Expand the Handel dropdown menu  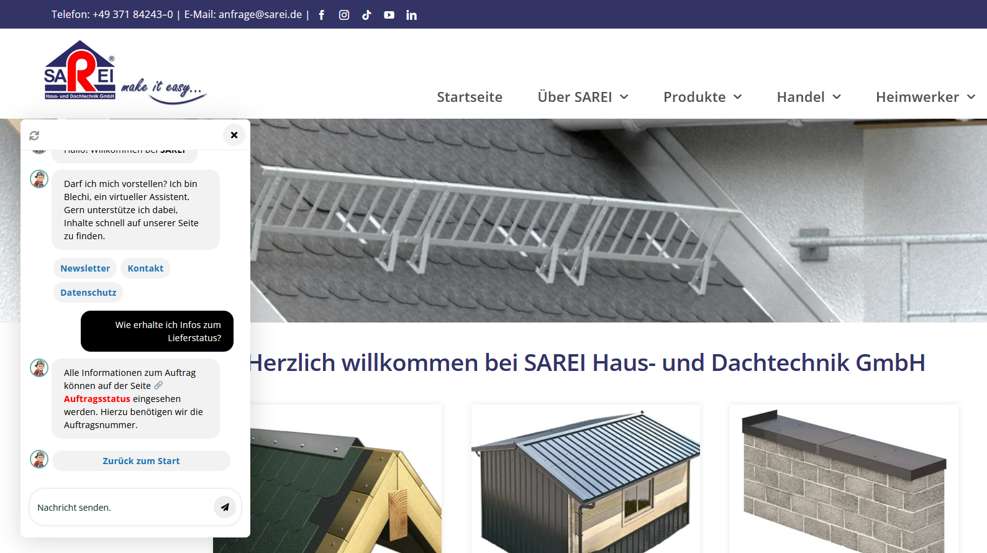click(808, 97)
